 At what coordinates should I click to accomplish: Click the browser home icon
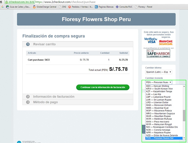(1, 2)
